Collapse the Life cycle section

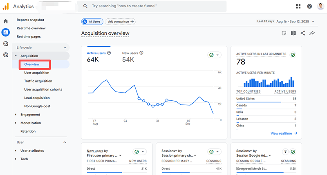point(65,47)
